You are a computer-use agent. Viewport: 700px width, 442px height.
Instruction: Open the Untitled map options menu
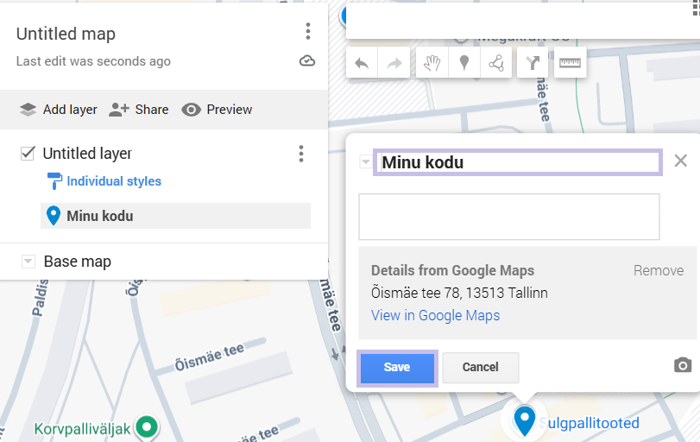[x=308, y=33]
